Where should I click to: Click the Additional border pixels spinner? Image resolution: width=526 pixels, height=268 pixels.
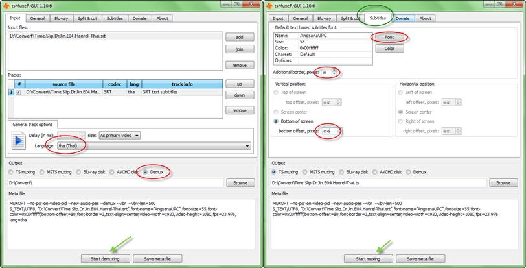[x=329, y=72]
